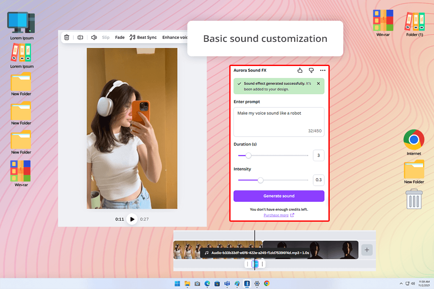Image resolution: width=434 pixels, height=289 pixels.
Task: Open Folder (1) desktop icon
Action: (415, 24)
